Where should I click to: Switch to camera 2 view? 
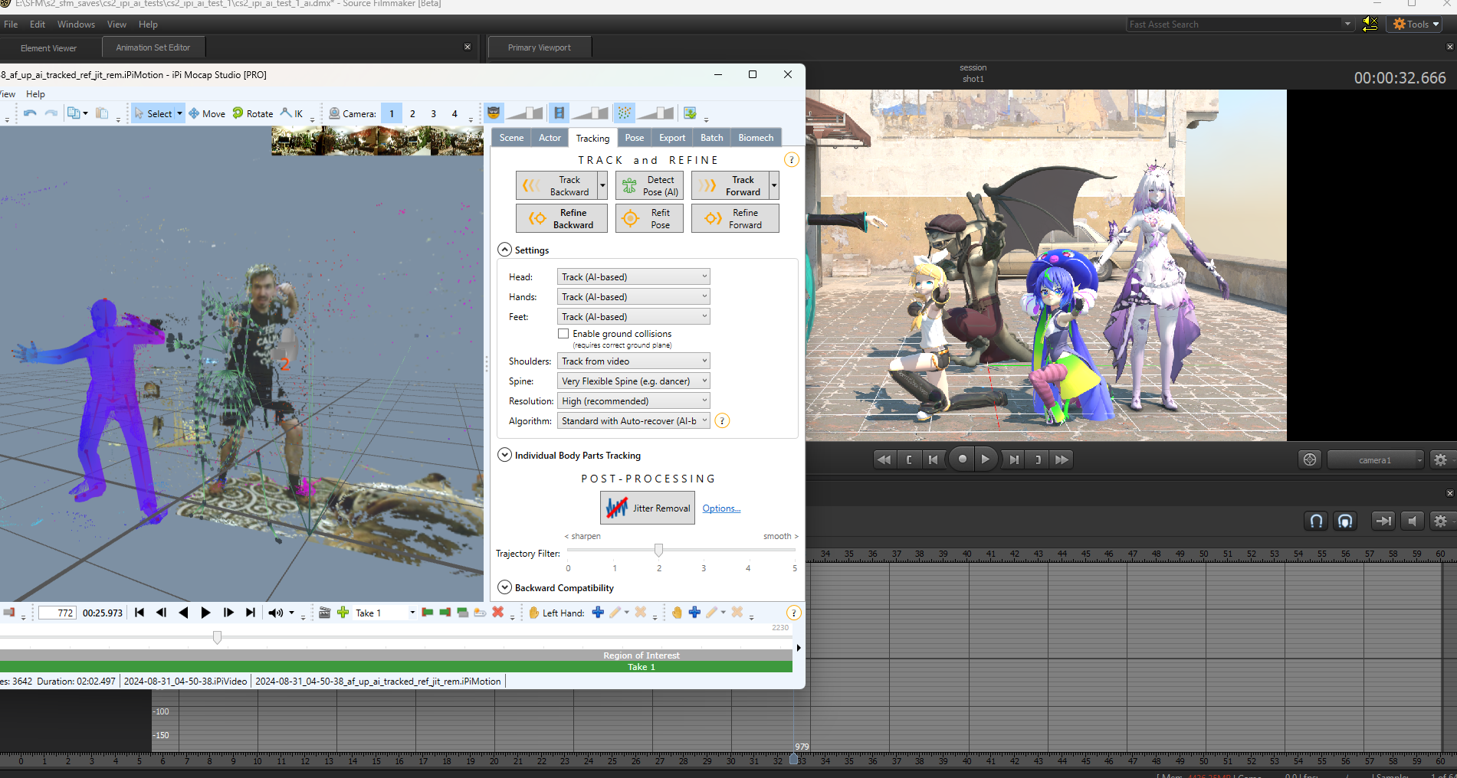[x=412, y=113]
